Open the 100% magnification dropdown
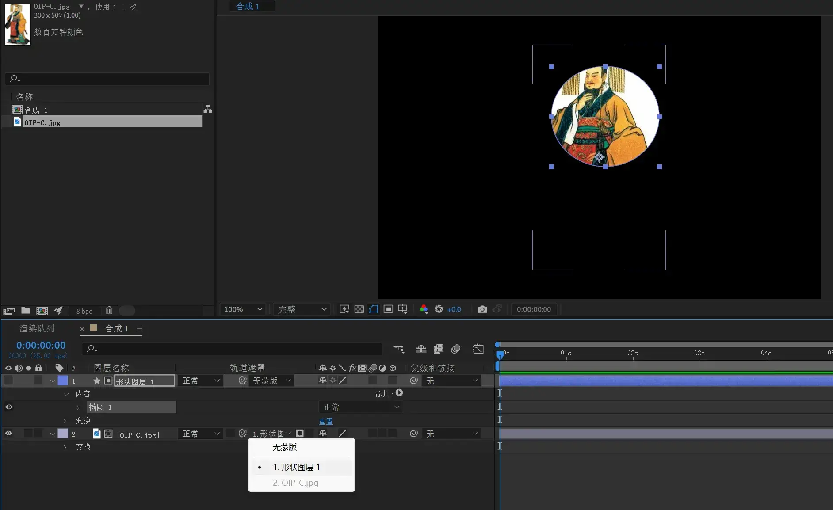 click(243, 309)
